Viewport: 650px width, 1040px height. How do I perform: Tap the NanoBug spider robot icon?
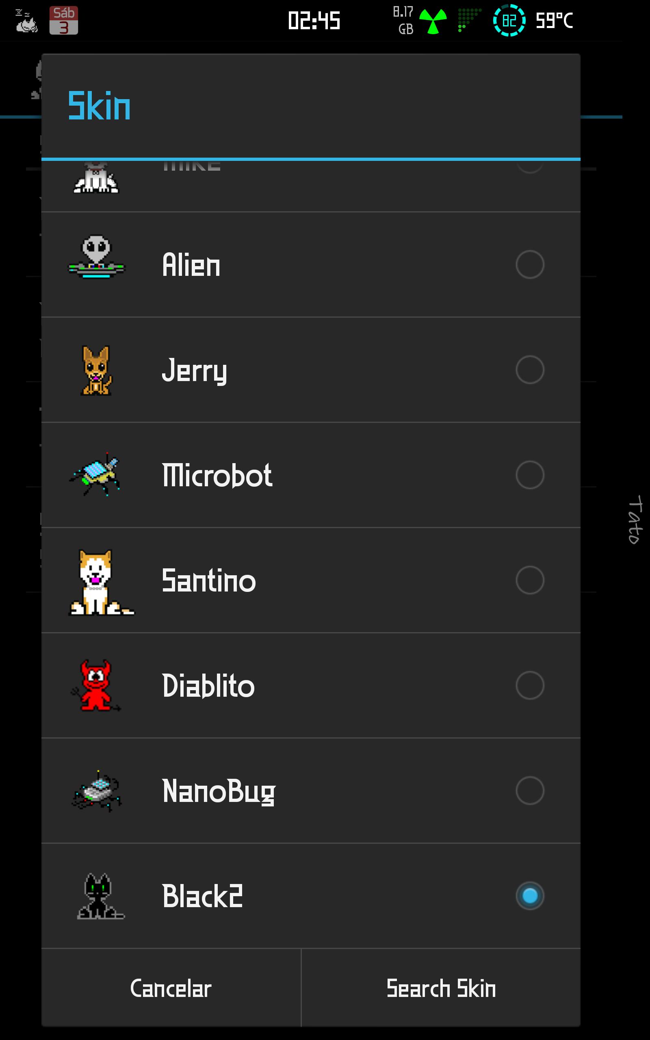[97, 791]
